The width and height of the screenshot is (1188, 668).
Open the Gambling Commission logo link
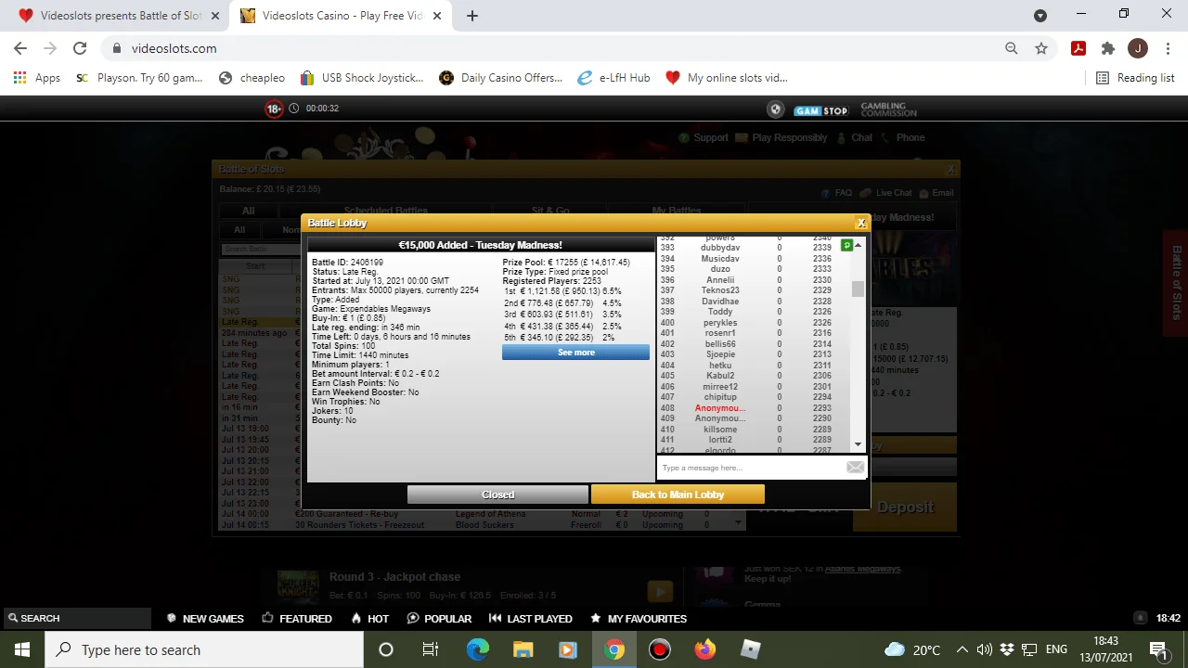888,109
